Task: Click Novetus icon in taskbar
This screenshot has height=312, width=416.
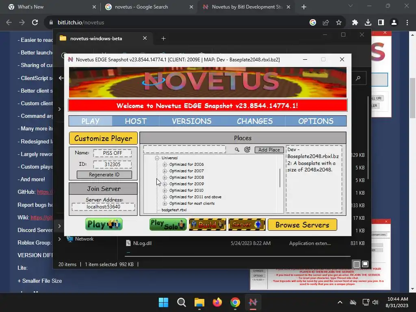Action: click(253, 302)
